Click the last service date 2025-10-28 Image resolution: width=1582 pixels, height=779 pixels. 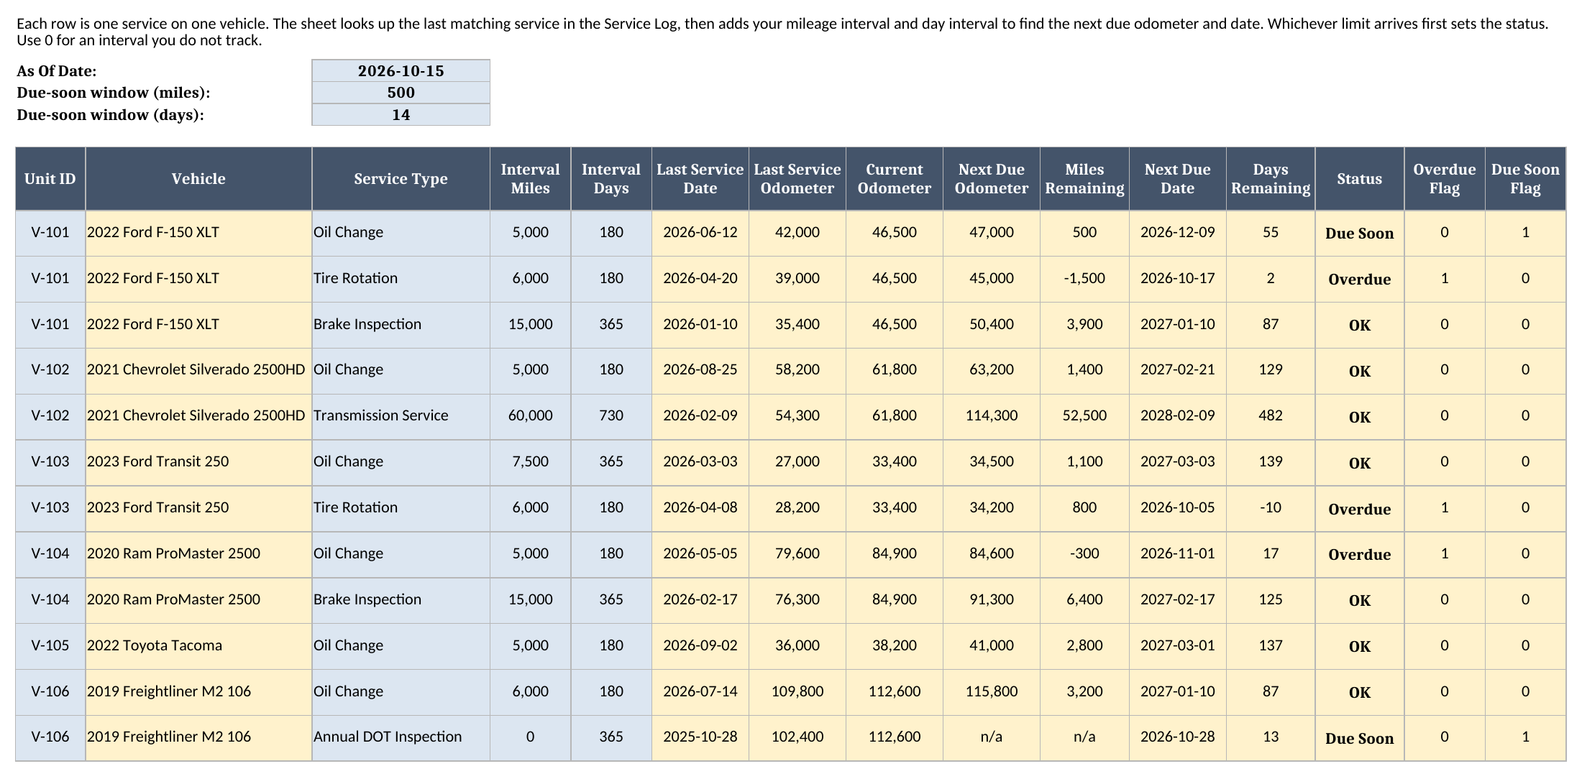[x=700, y=737]
